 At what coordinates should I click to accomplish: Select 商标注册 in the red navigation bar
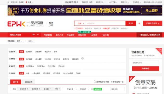point(82,35)
